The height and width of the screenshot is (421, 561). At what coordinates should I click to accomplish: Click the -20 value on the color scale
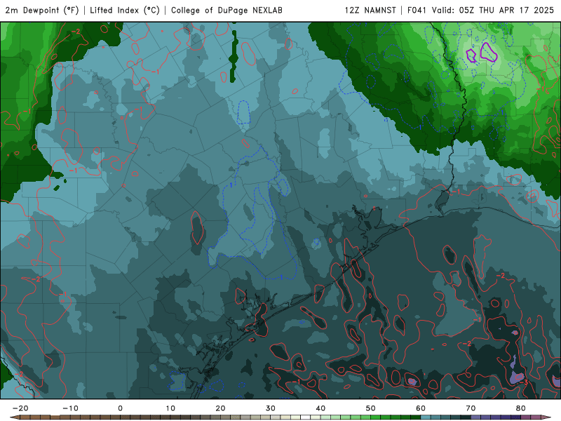point(20,408)
